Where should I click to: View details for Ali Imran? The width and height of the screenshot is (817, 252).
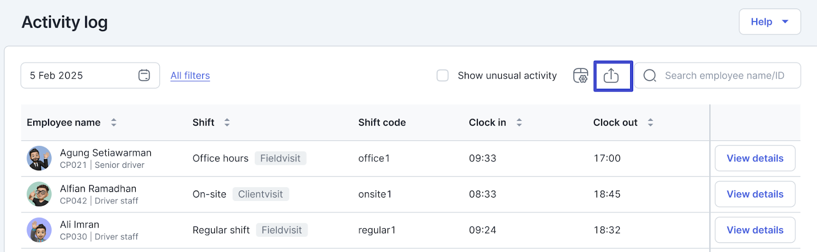point(755,230)
